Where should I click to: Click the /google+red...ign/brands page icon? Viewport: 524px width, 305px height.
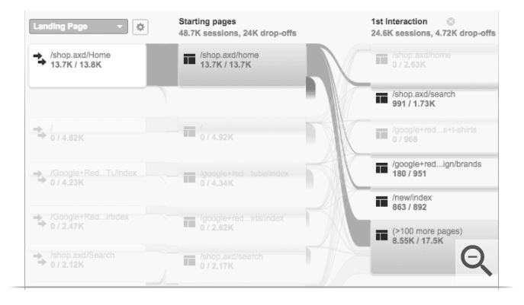pos(381,168)
